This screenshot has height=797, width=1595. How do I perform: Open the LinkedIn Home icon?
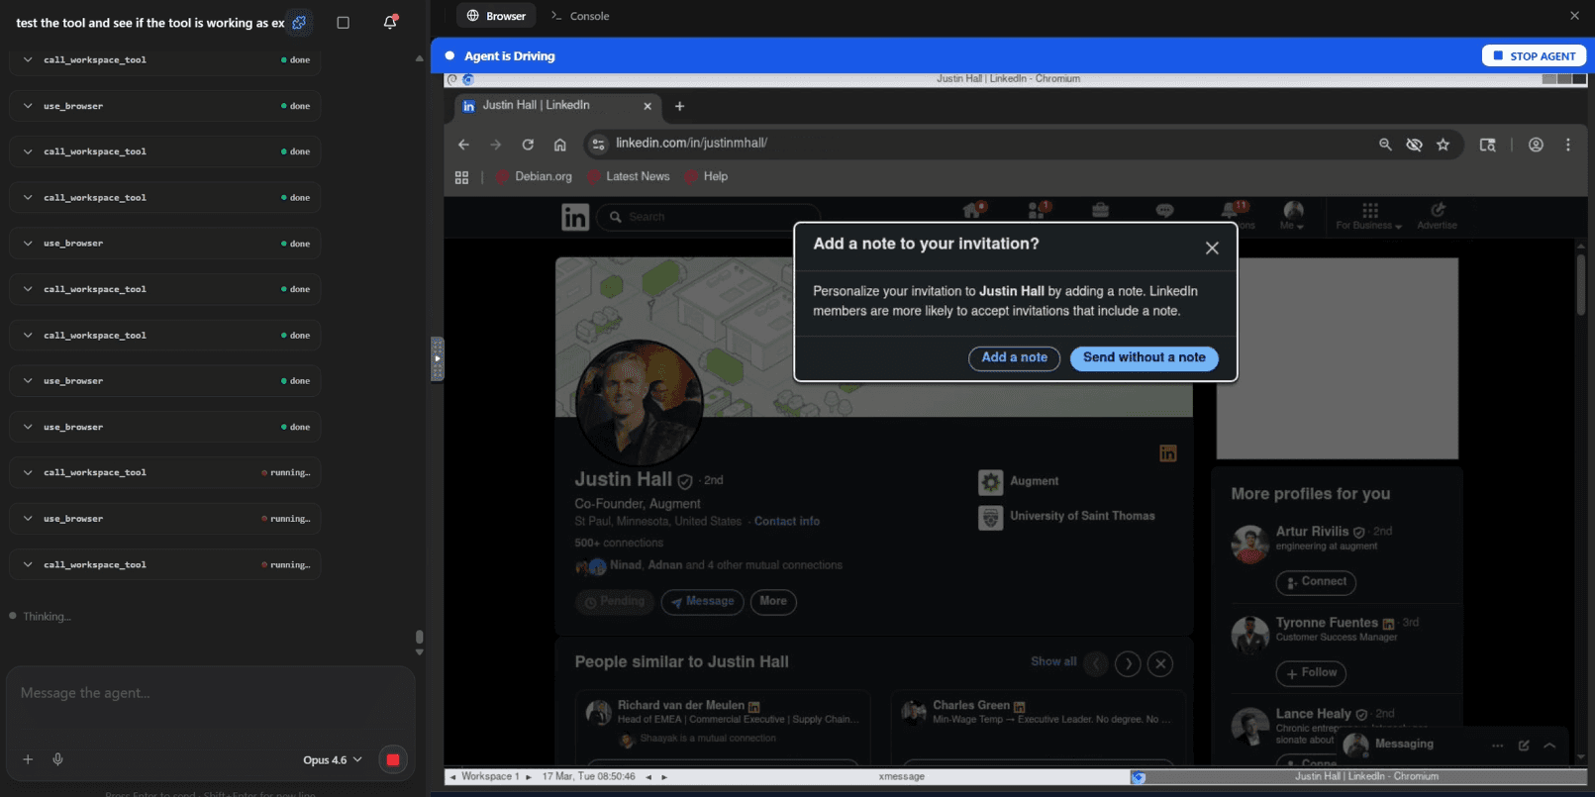click(x=972, y=210)
